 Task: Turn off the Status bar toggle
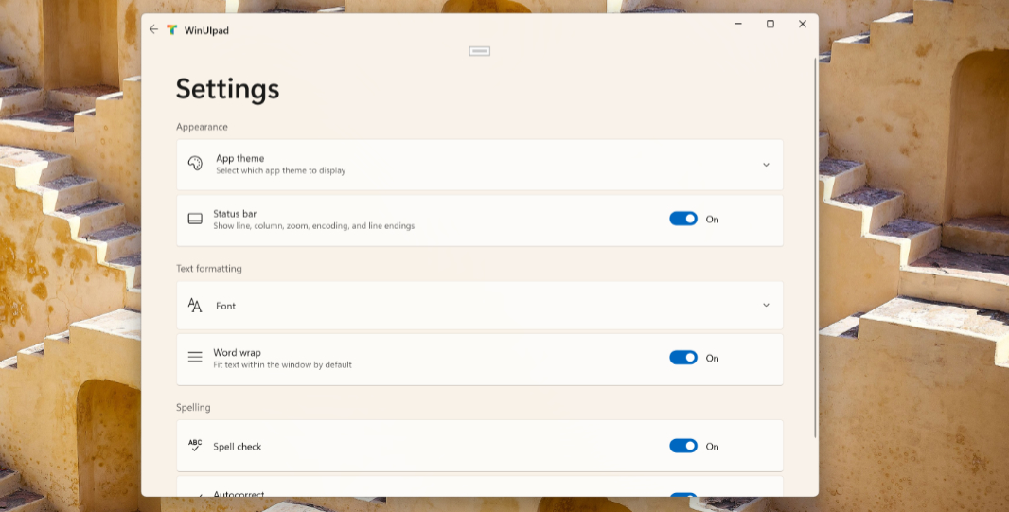tap(683, 219)
